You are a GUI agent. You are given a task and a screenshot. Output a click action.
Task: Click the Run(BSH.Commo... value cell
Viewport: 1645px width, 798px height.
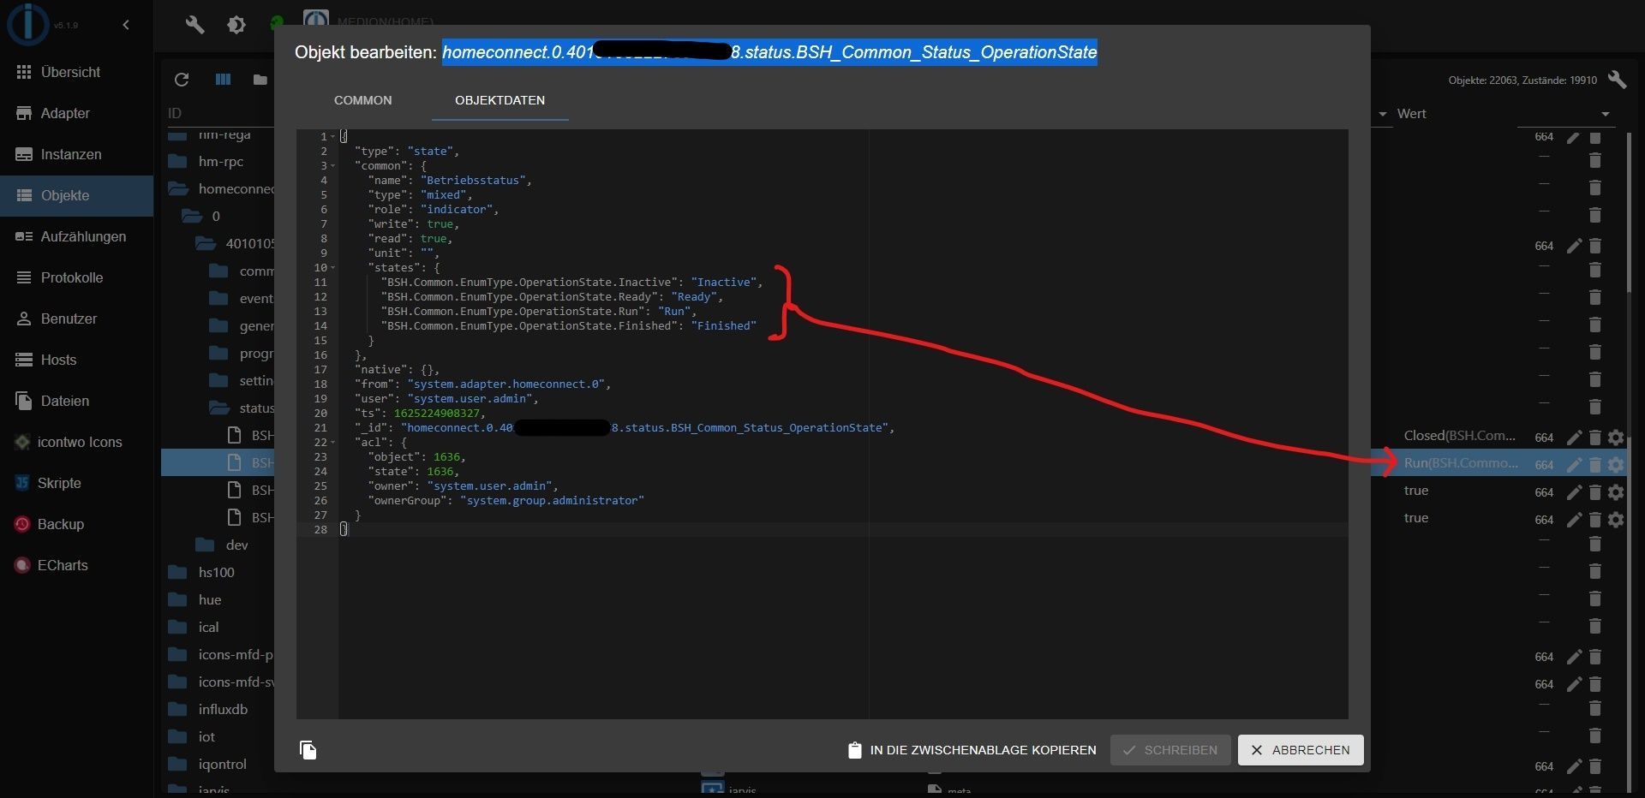[1461, 463]
